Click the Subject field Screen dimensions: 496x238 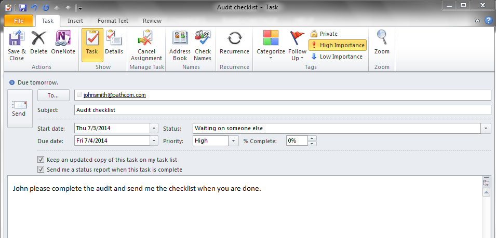(x=283, y=110)
